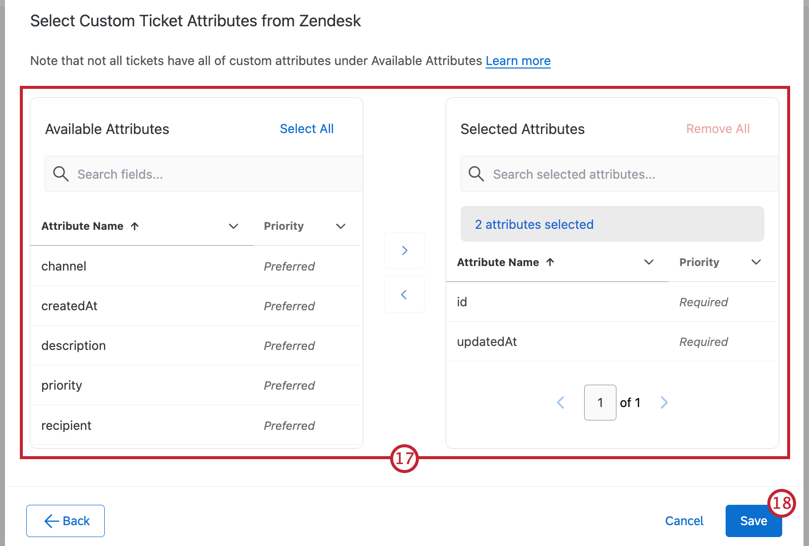Click the search magnifier in Available Attributes
The height and width of the screenshot is (546, 809).
click(61, 174)
